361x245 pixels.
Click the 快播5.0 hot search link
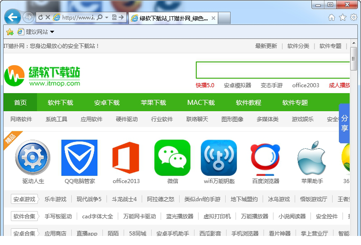tap(205, 85)
